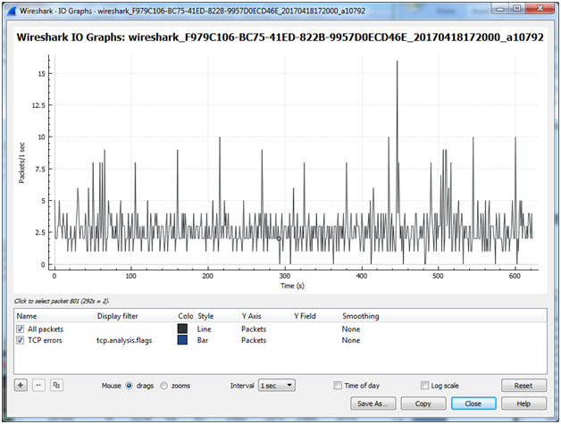Uncheck the TCP errors graph checkbox
Screen dimensions: 561x424
pos(21,340)
